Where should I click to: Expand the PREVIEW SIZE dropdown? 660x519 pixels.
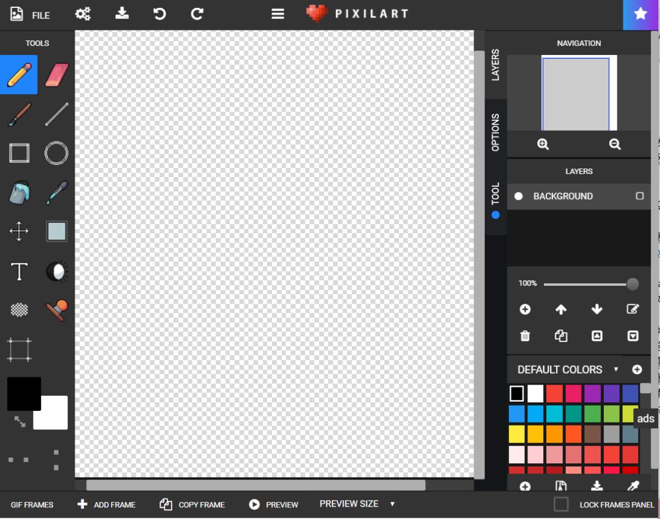click(x=357, y=504)
